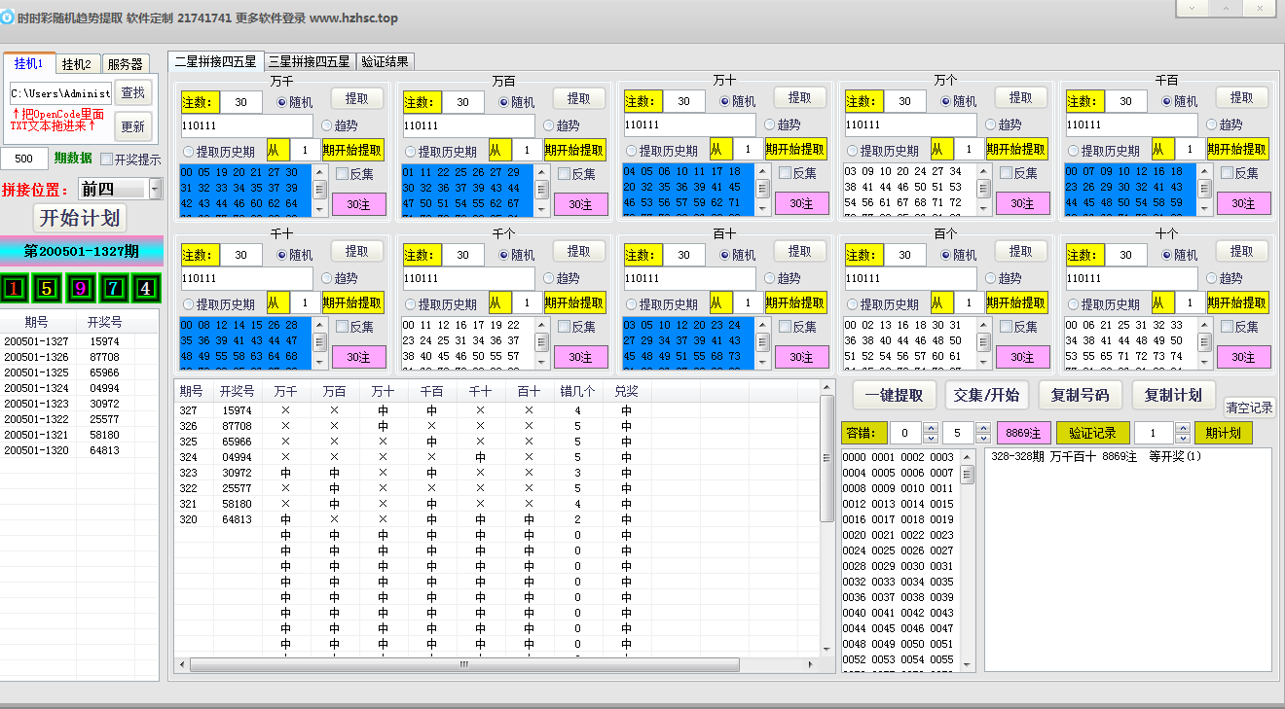The width and height of the screenshot is (1285, 709).
Task: Click 提取 button in 万十 panel
Action: 800,98
